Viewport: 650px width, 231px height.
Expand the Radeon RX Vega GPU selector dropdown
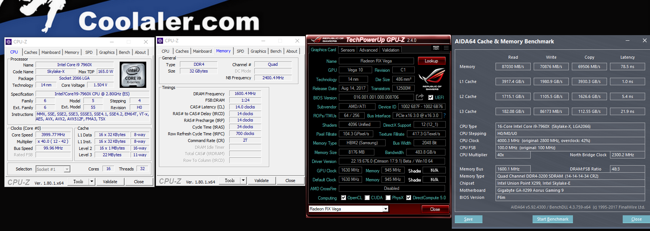pyautogui.click(x=386, y=209)
